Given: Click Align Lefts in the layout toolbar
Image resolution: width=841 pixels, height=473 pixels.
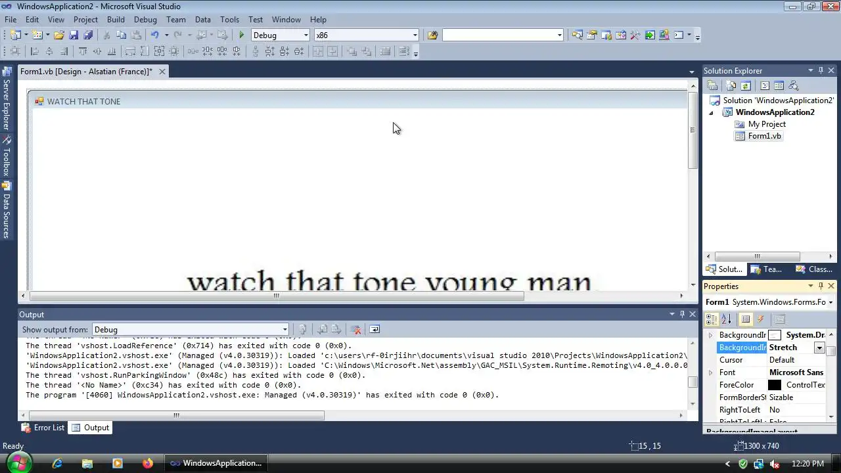Looking at the screenshot, I should pyautogui.click(x=34, y=51).
